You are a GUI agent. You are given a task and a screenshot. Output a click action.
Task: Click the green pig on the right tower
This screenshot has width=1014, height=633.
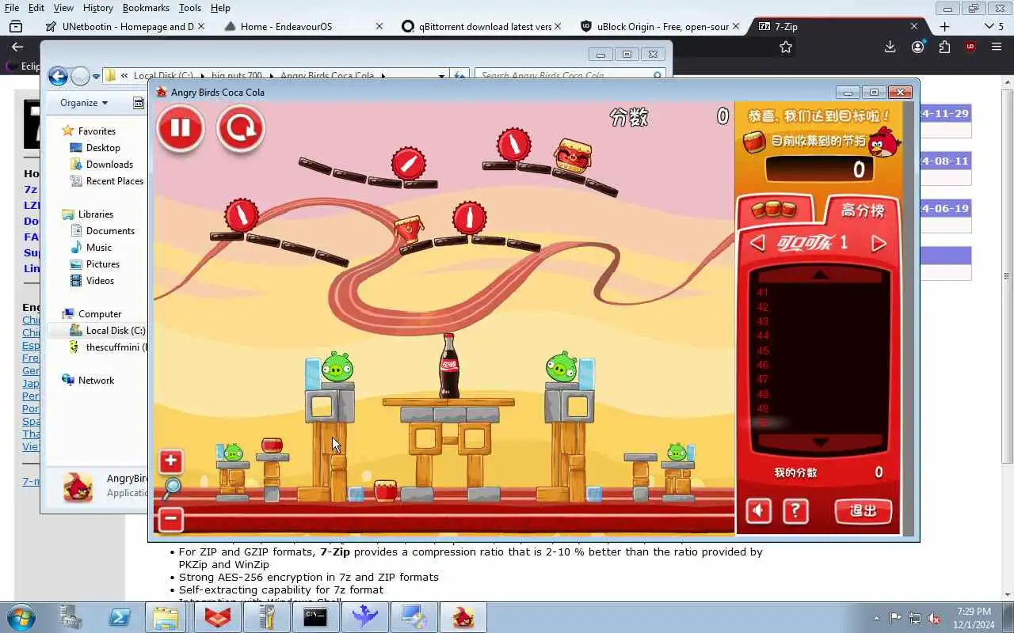pyautogui.click(x=561, y=367)
